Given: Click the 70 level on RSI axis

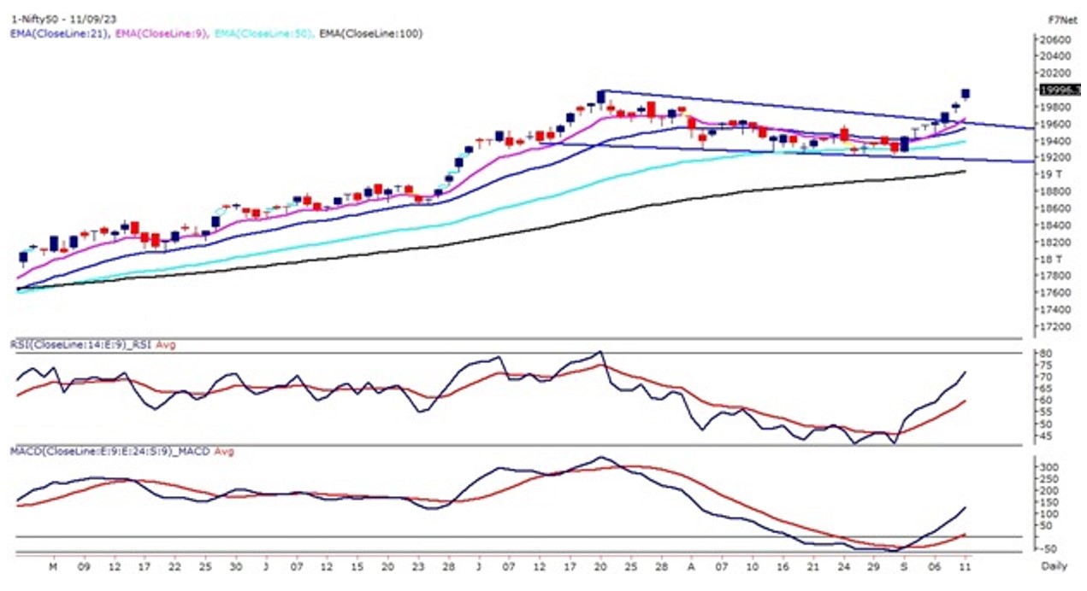Looking at the screenshot, I should [x=1047, y=377].
